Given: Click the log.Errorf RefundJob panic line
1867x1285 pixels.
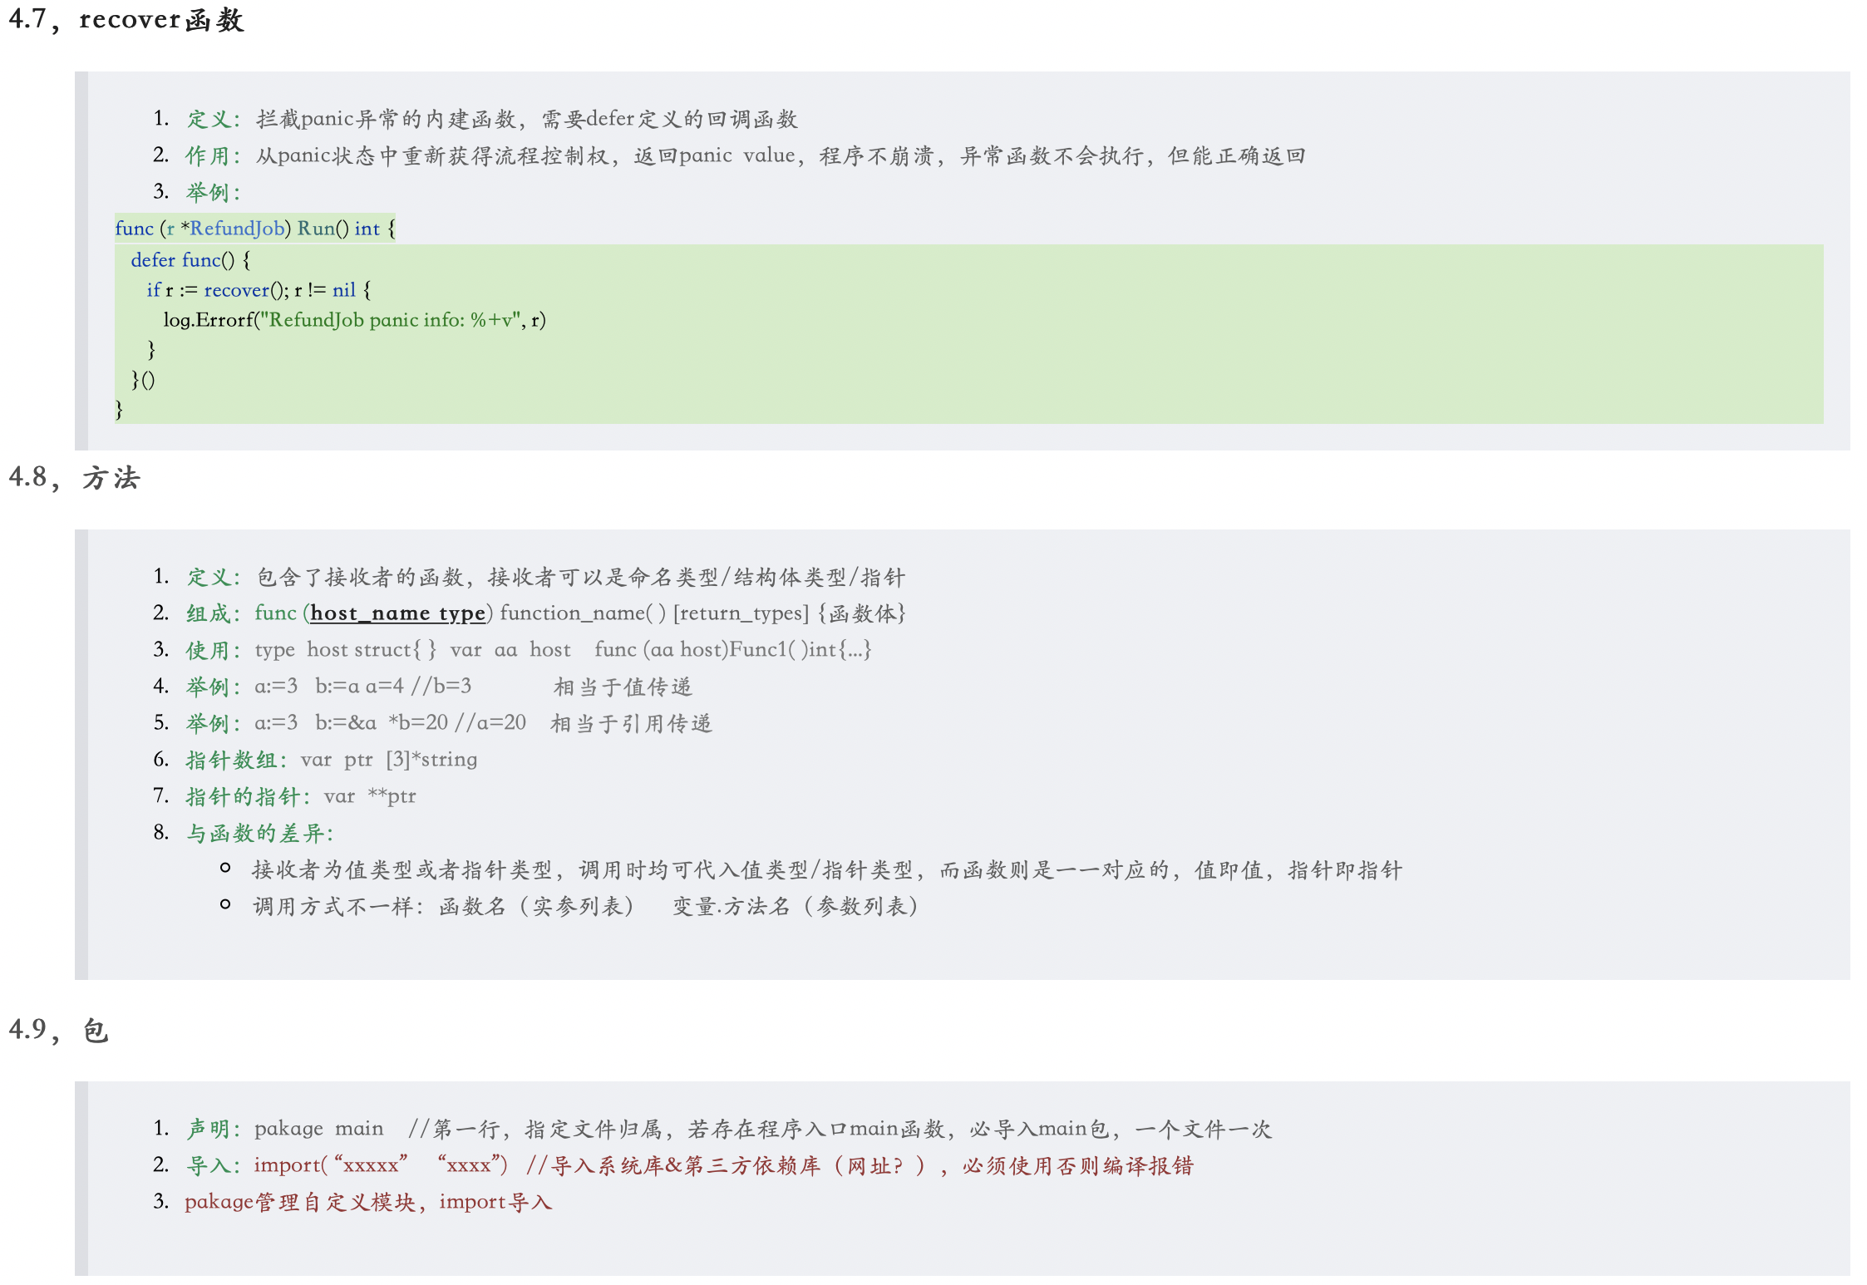Looking at the screenshot, I should point(354,320).
